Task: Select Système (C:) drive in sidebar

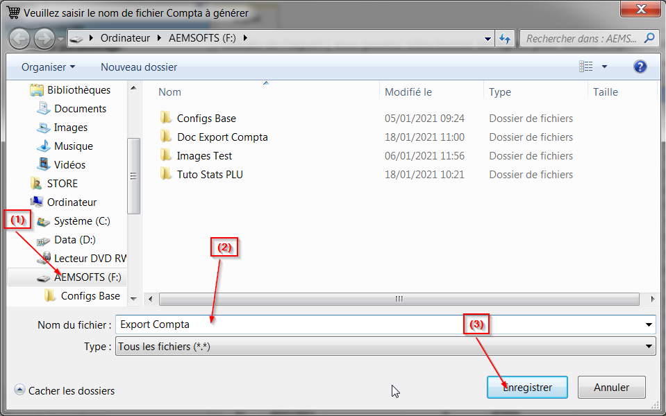Action: pos(81,221)
